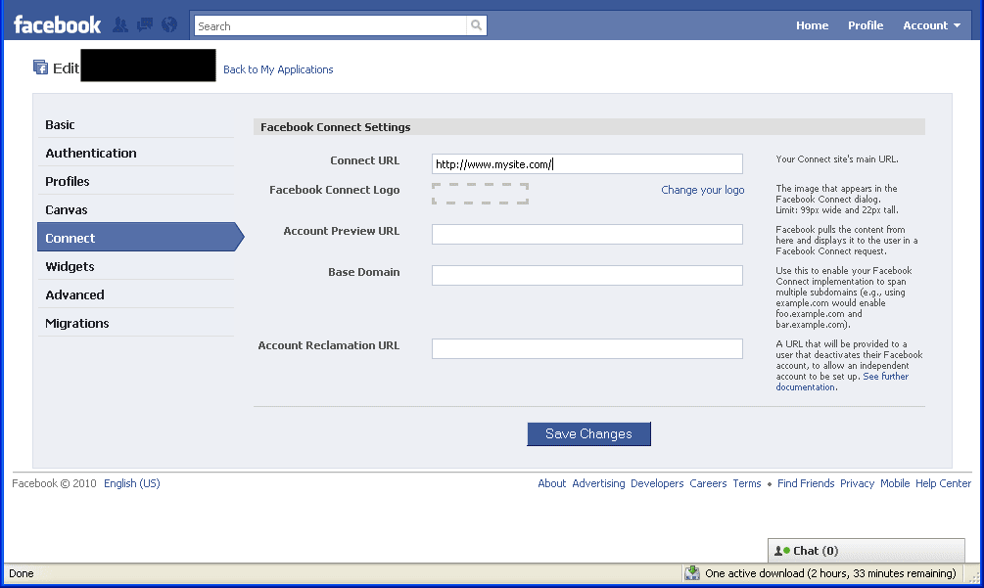984x588 pixels.
Task: Open the About footer link
Action: click(x=551, y=483)
